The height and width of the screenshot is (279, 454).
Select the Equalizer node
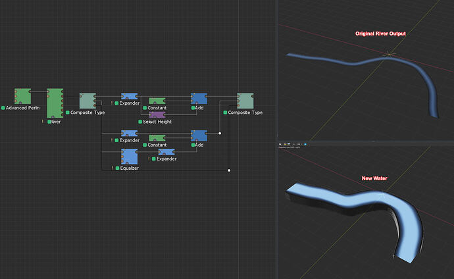[x=128, y=157]
